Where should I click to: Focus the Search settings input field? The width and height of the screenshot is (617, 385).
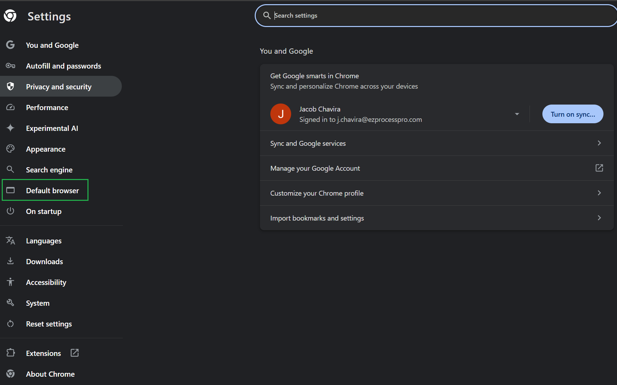(x=436, y=15)
